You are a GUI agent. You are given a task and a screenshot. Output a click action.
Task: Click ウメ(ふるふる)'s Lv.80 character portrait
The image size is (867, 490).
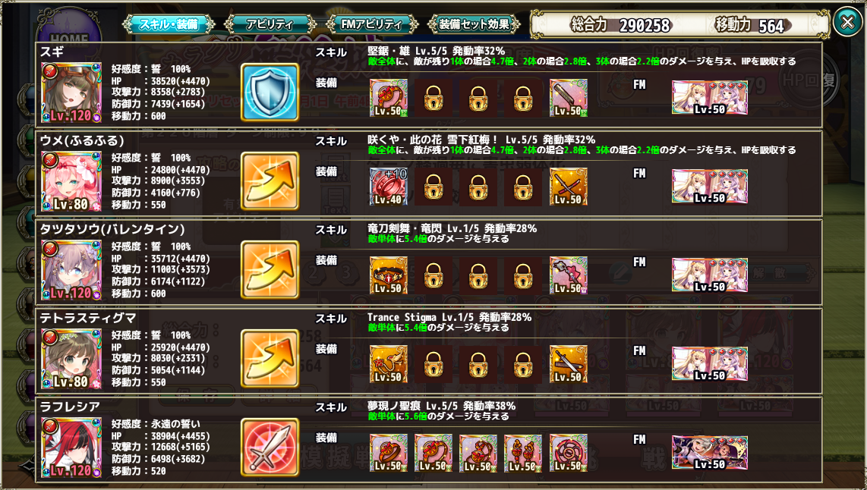[71, 182]
